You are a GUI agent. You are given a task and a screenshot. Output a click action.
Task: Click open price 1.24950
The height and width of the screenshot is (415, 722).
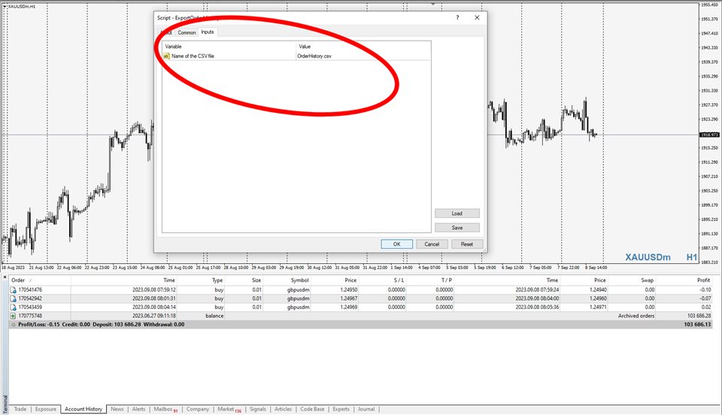(x=348, y=290)
